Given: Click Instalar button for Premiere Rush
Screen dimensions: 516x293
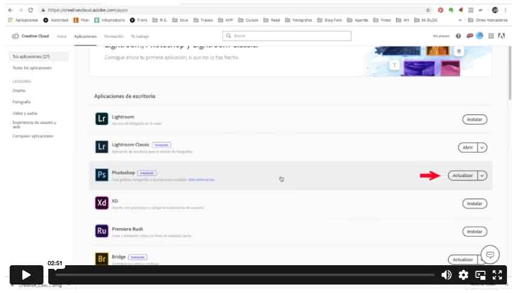Looking at the screenshot, I should [x=474, y=231].
